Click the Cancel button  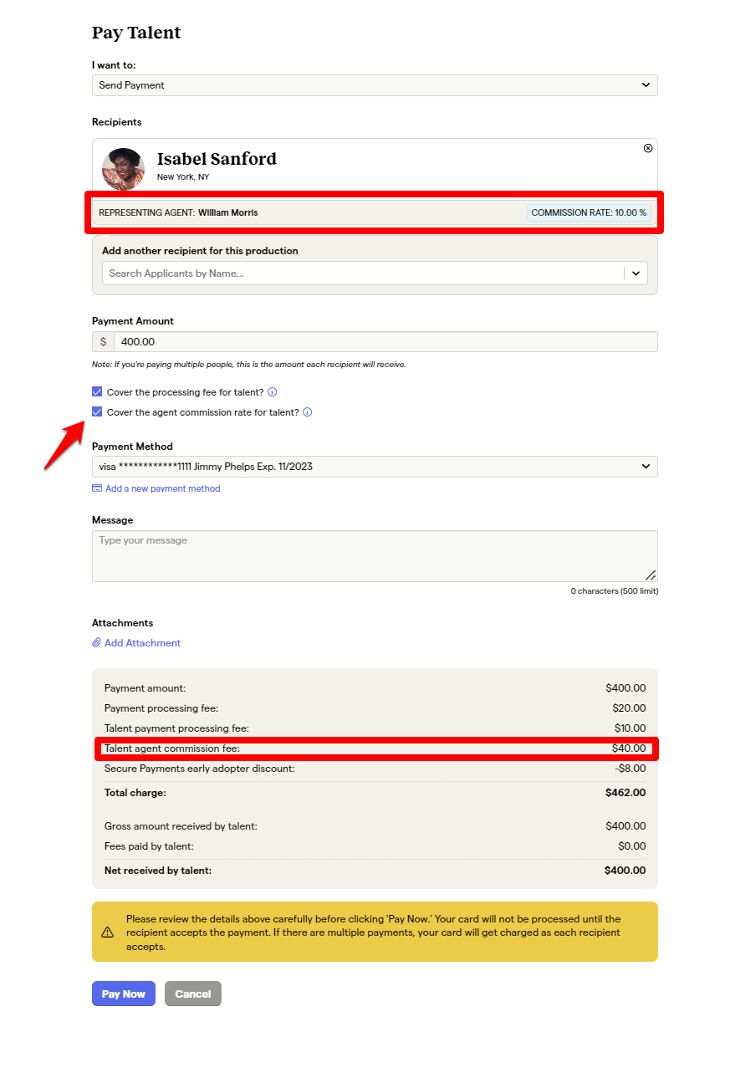[193, 994]
